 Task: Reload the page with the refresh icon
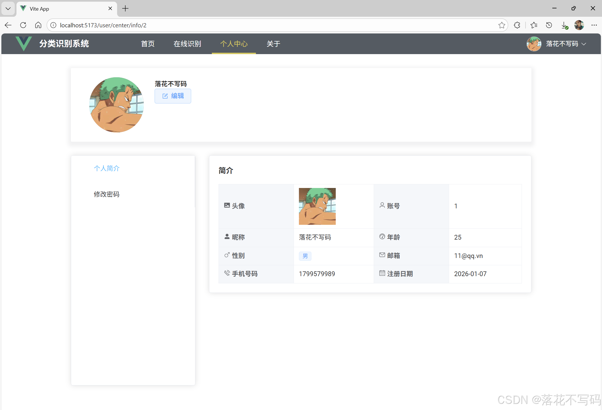point(23,25)
